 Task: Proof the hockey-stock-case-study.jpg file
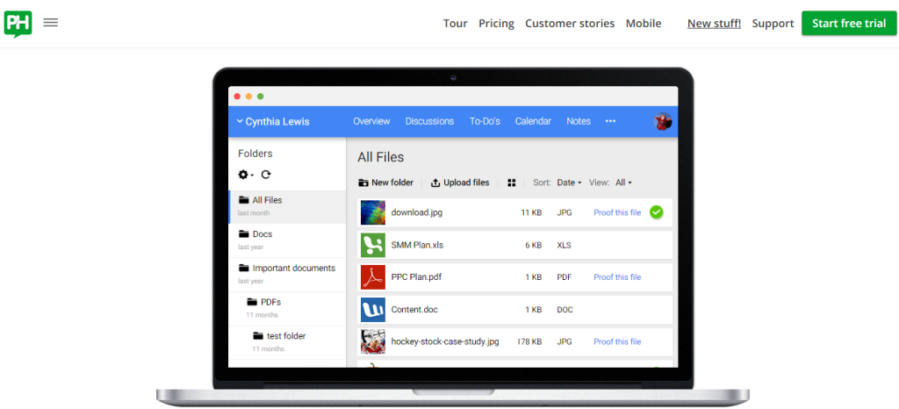617,342
